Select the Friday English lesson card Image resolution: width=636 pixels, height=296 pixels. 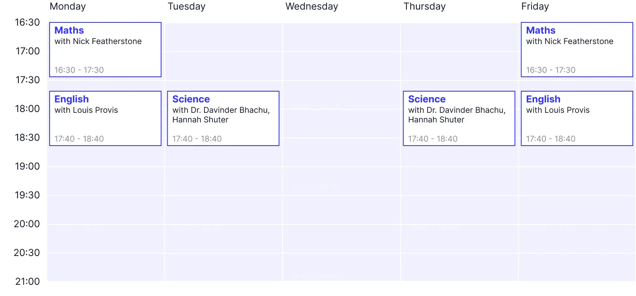click(x=576, y=118)
